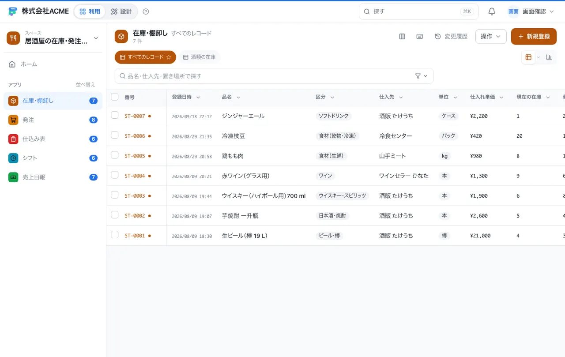Viewport: 565px width, 357px height.
Task: Open the 品名 column menu
Action: 238,98
